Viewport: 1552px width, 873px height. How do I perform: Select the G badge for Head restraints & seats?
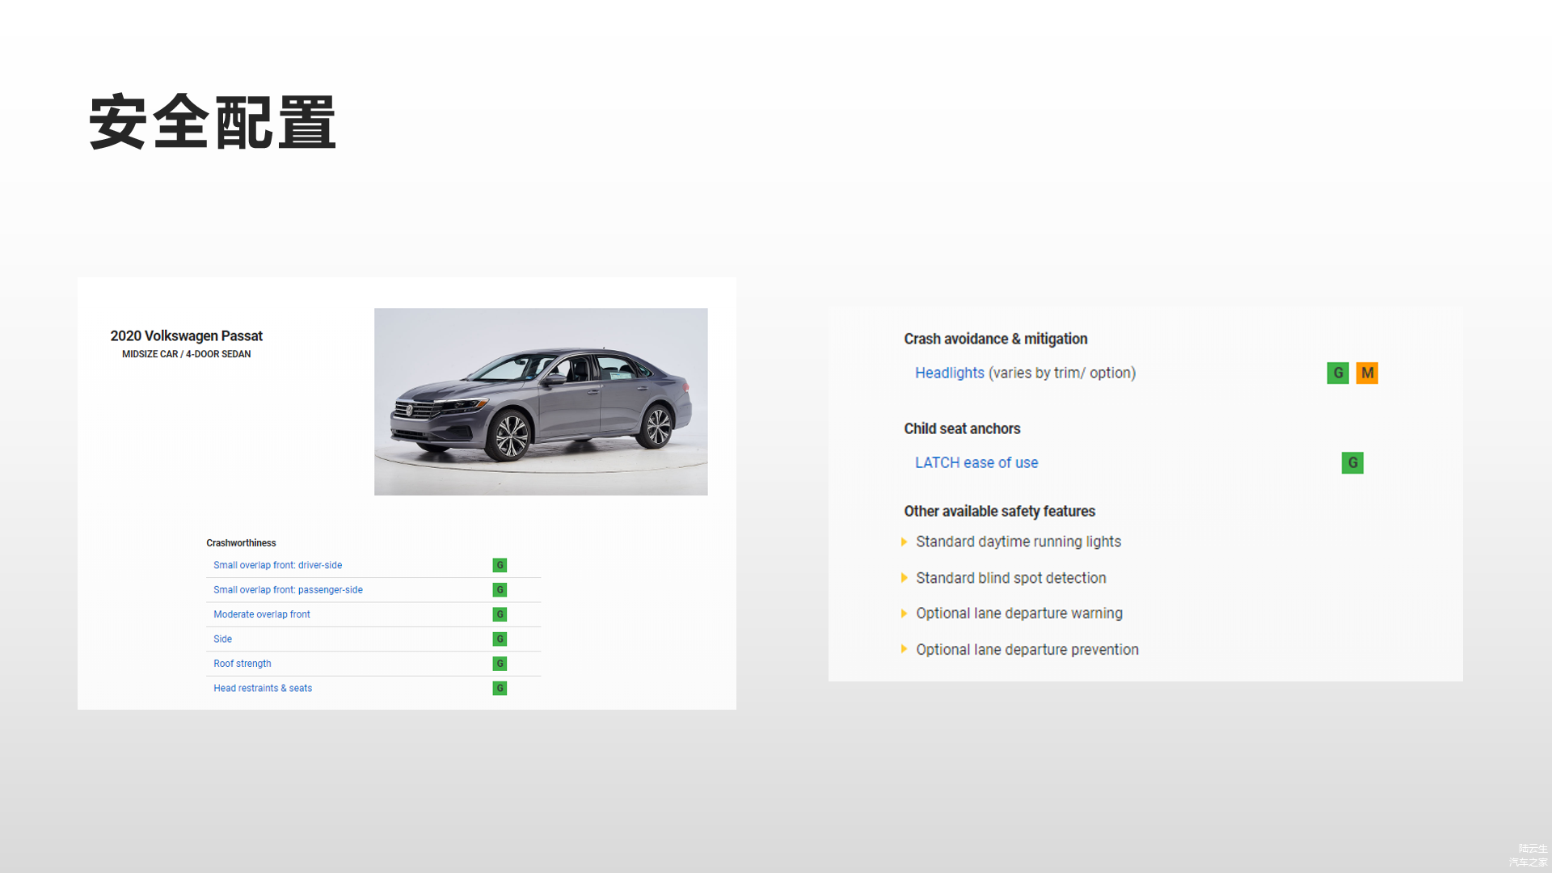500,689
